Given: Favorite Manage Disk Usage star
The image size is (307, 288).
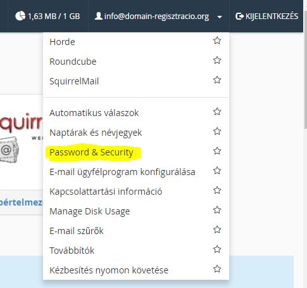Looking at the screenshot, I should click(217, 210).
